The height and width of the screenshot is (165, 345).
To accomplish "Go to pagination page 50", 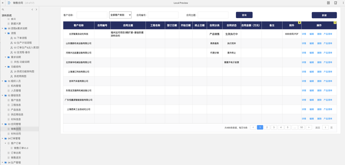I will [301, 127].
